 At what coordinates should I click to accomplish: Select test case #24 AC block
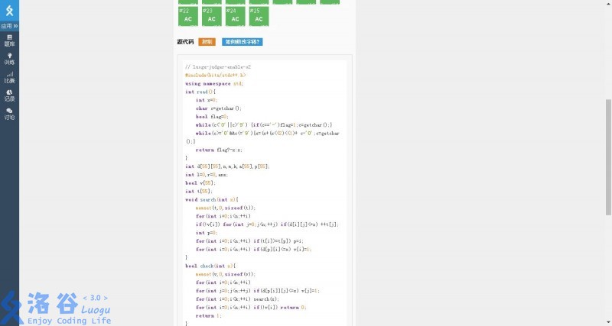coord(235,15)
